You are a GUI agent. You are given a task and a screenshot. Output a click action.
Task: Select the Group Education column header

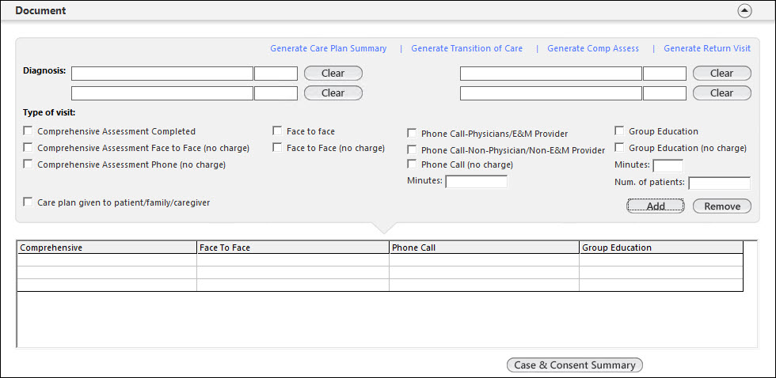click(x=662, y=248)
